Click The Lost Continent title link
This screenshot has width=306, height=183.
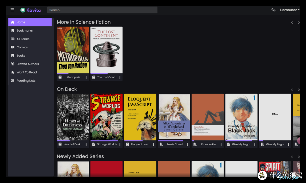tap(107, 77)
